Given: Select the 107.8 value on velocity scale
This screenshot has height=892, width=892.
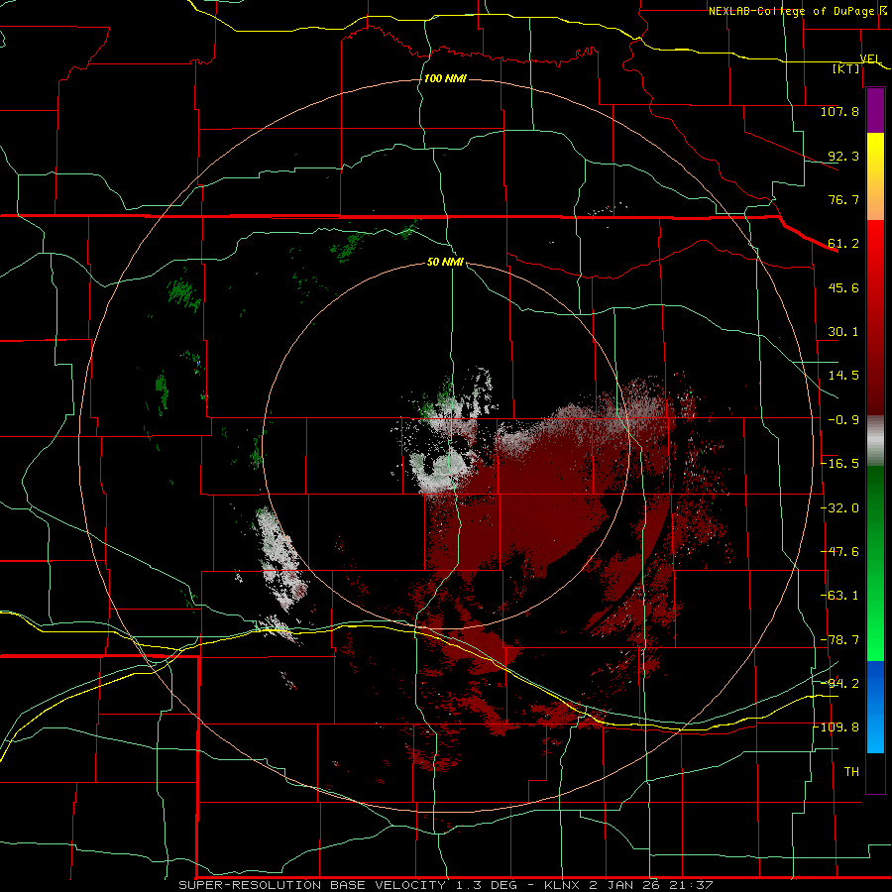Looking at the screenshot, I should point(839,111).
